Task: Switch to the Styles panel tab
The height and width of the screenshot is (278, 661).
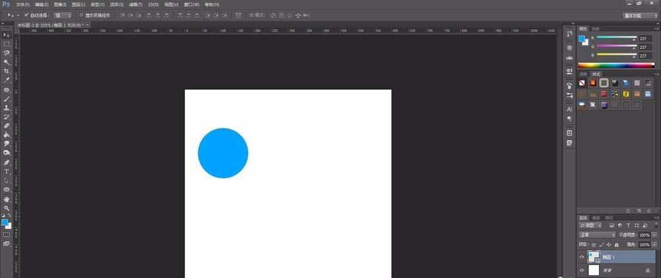Action: (596, 74)
